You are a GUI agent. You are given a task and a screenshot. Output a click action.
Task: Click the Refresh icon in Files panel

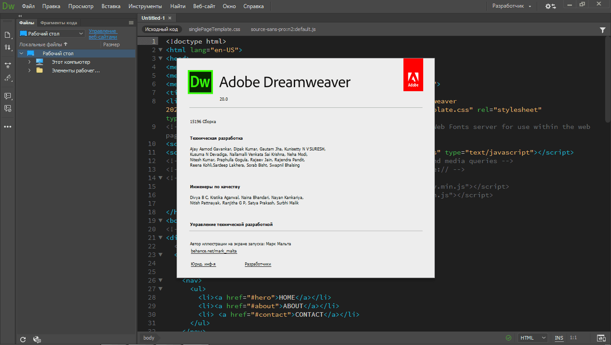point(23,340)
